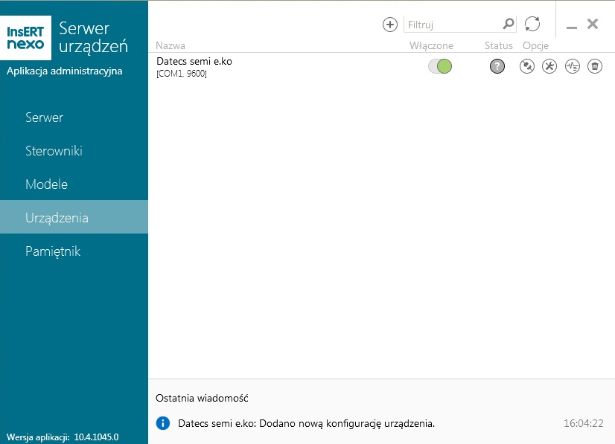Image resolution: width=615 pixels, height=444 pixels.
Task: Minimize the application window
Action: pyautogui.click(x=572, y=25)
